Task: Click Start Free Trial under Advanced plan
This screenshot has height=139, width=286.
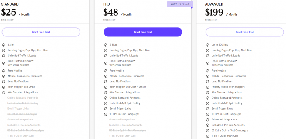Action: click(x=245, y=32)
